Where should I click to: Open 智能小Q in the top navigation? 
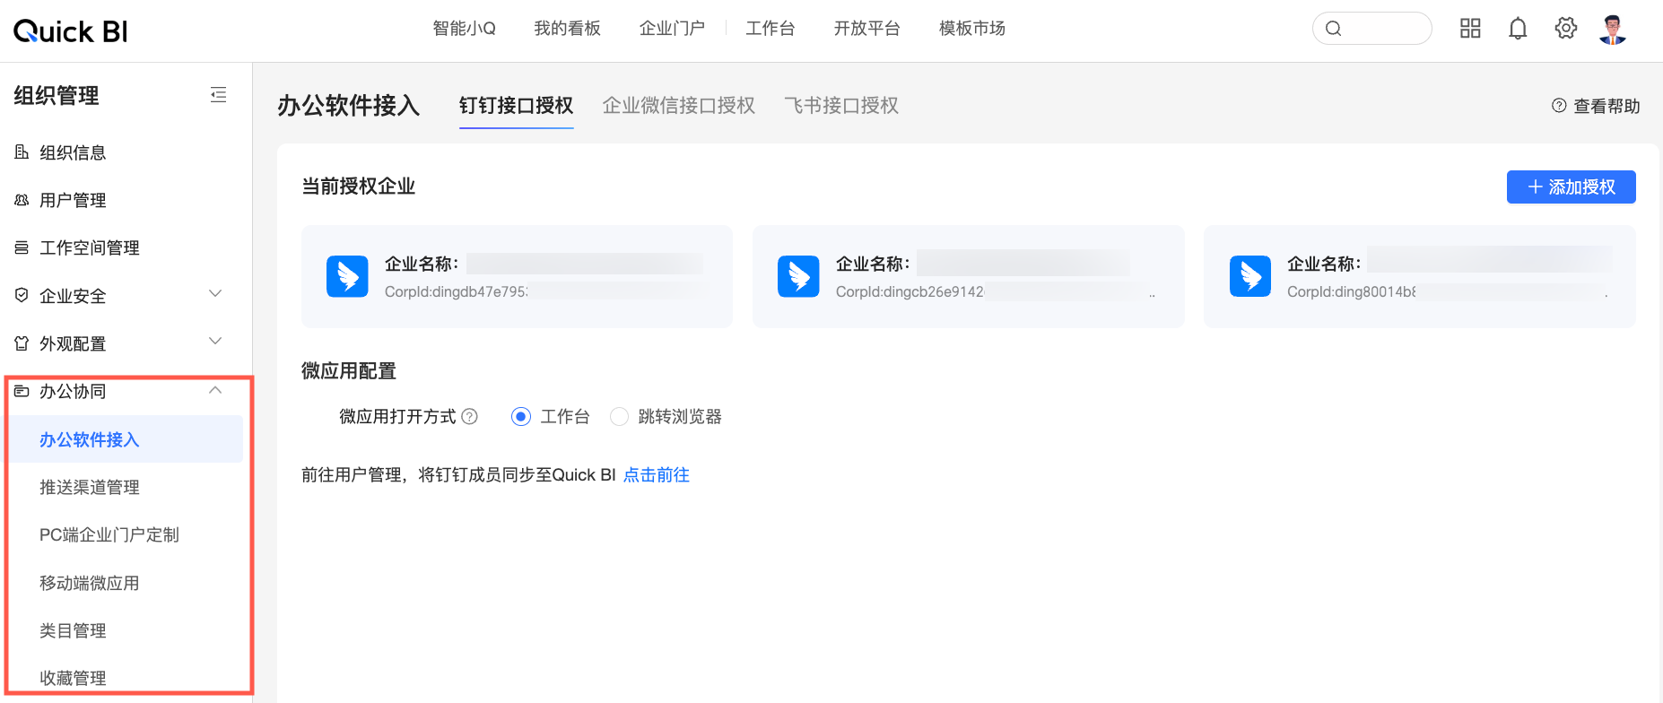[x=464, y=29]
